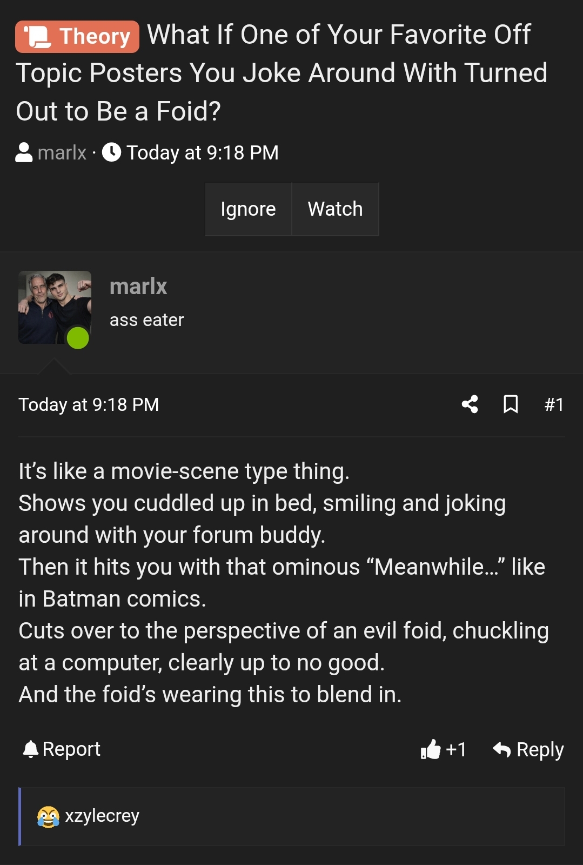583x865 pixels.
Task: Click the Report text link
Action: pos(71,749)
